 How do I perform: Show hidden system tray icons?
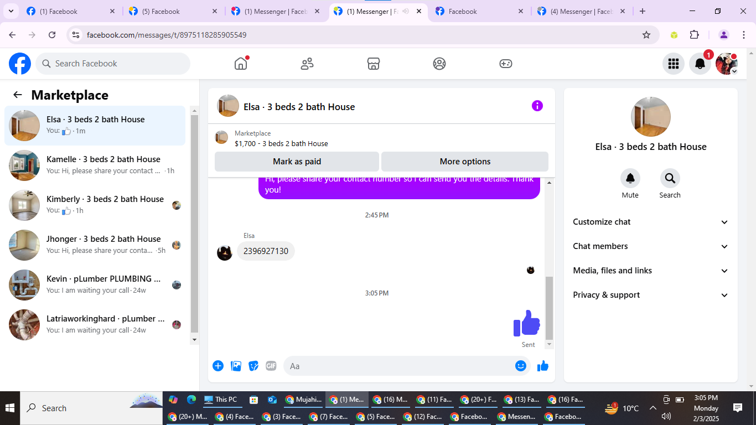coord(653,408)
